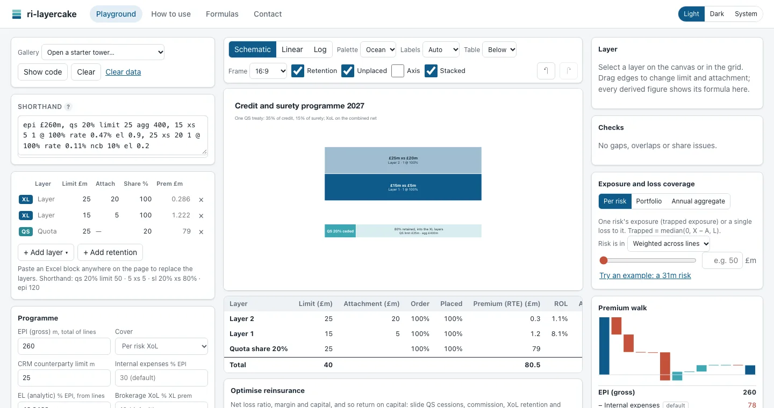Viewport: 774px width, 408px height.
Task: Open the Labels Auto dropdown
Action: [441, 49]
